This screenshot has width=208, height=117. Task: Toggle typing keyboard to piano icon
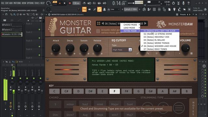tap(84, 9)
